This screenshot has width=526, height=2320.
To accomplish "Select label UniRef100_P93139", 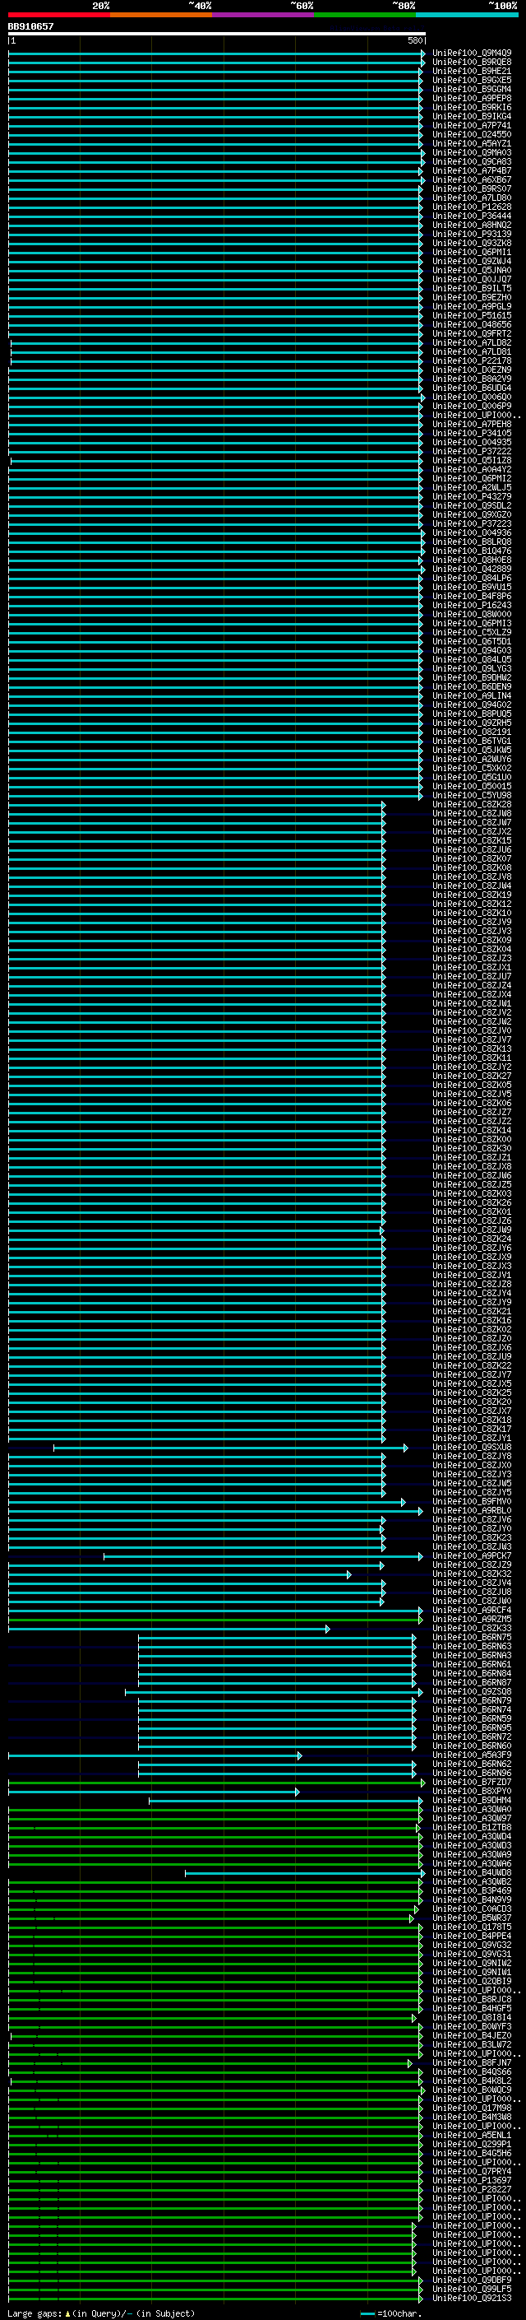I will click(472, 235).
